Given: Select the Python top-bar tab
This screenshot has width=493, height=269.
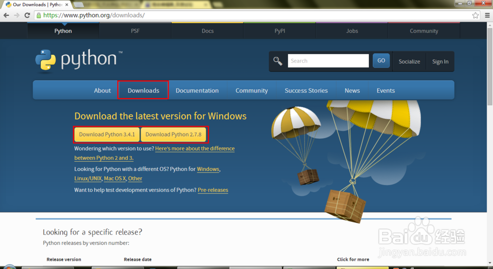Looking at the screenshot, I should click(63, 31).
